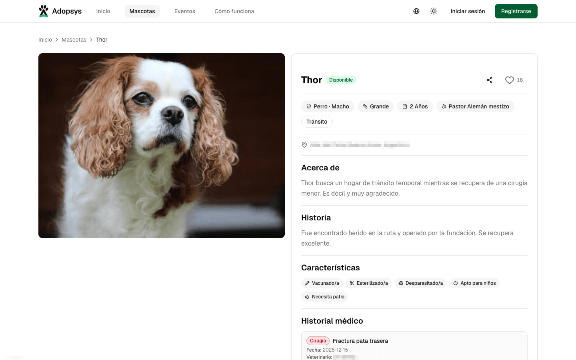
Task: Open the language selector globe
Action: pos(416,11)
